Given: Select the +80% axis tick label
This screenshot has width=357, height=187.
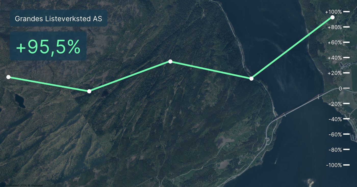Looking at the screenshot, I should pos(335,27).
